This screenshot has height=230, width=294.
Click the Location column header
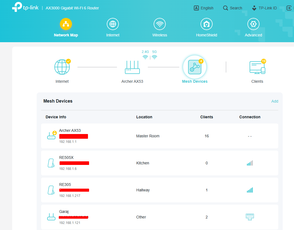pyautogui.click(x=144, y=117)
